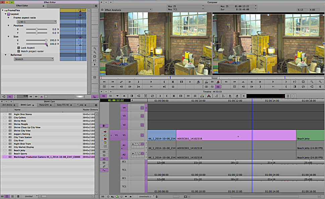Viewport: 325px width, 199px height.
Task: Collapse the Position parameter group
Action: point(9,25)
